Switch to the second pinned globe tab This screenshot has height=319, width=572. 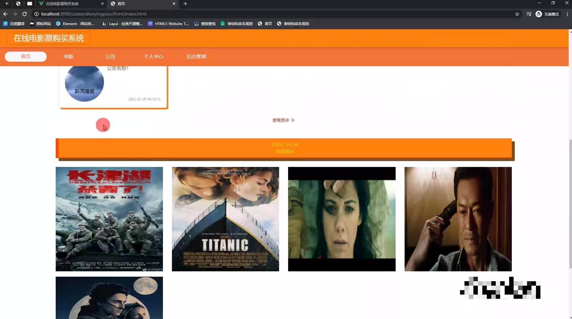coord(18,4)
